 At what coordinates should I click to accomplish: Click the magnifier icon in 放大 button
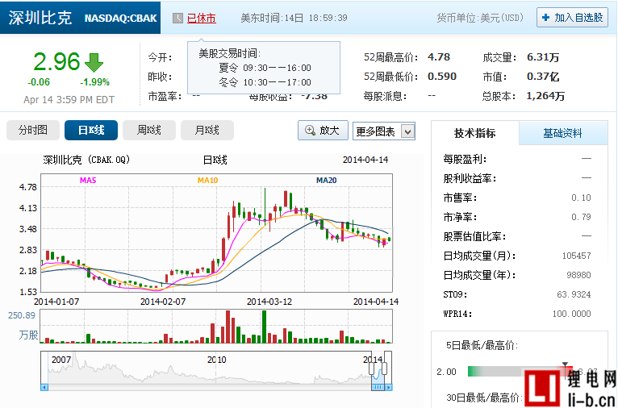310,131
